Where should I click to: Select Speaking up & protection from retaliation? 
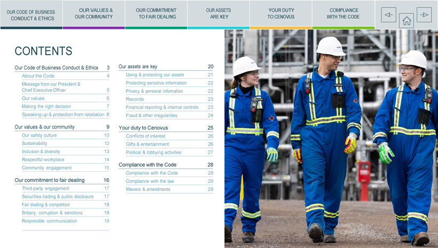coord(63,115)
